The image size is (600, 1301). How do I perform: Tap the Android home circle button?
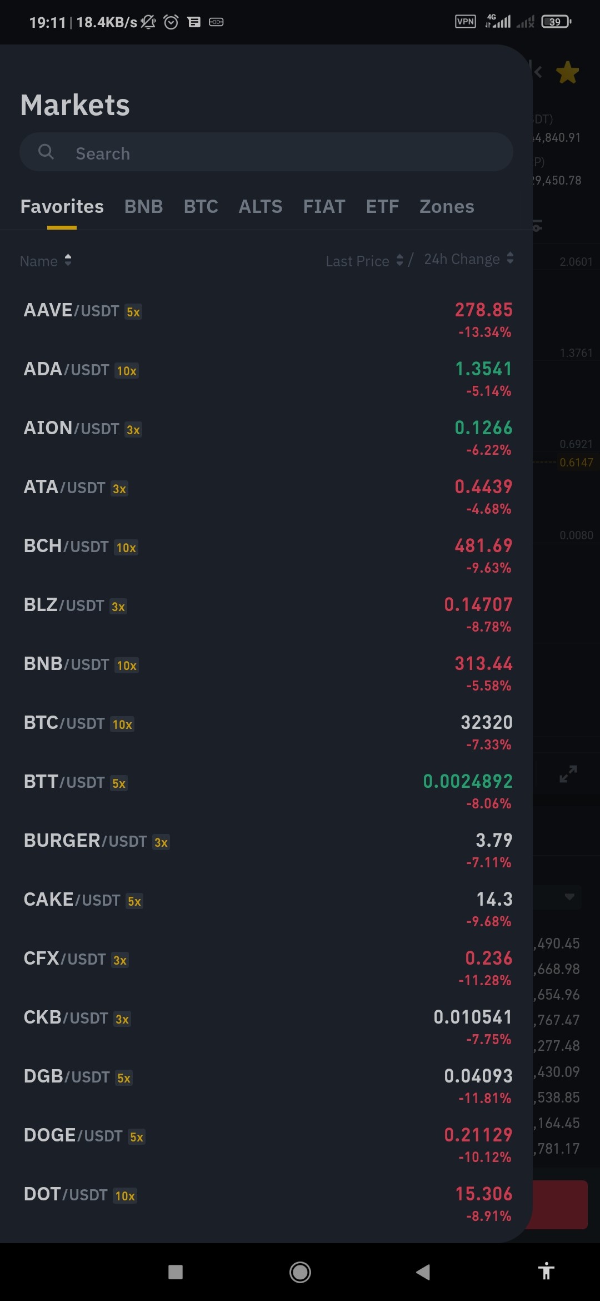(x=300, y=1272)
